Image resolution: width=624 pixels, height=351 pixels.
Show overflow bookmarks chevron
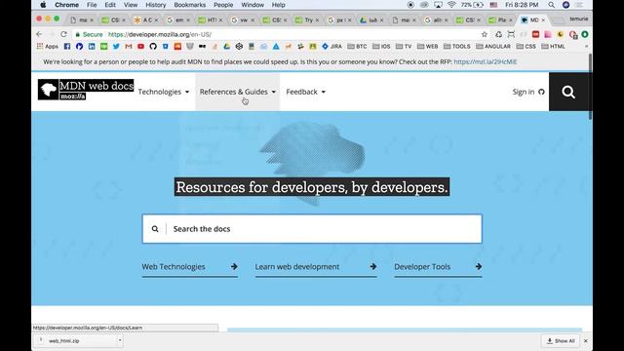tap(586, 47)
